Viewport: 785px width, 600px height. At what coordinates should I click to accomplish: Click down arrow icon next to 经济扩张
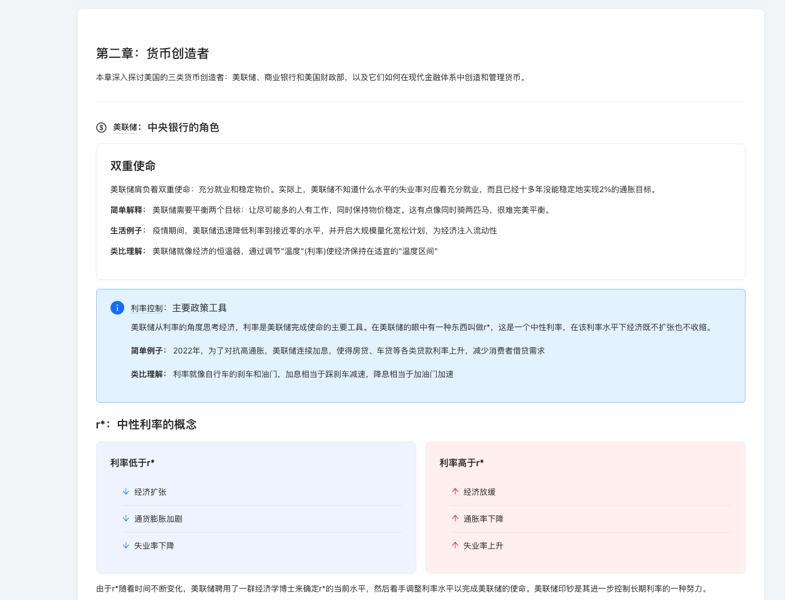[x=126, y=492]
